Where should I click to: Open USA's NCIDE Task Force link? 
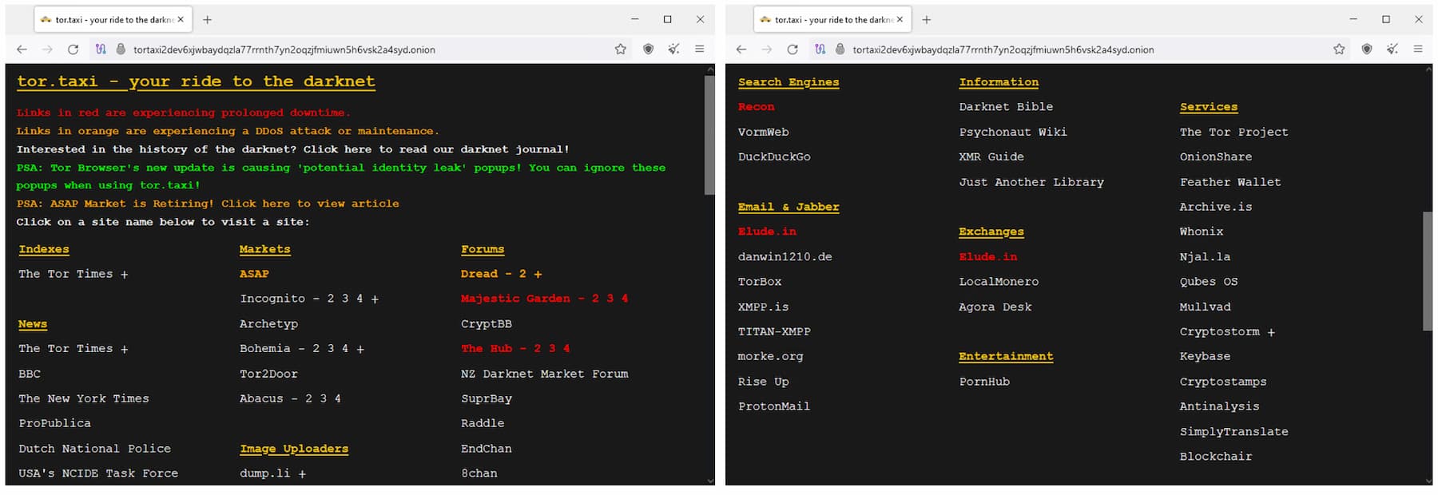(98, 473)
